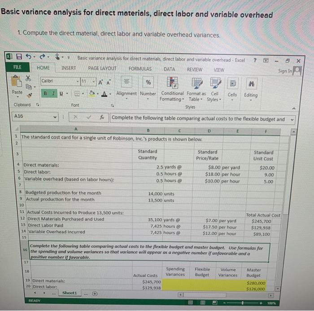Image resolution: width=314 pixels, height=311 pixels.
Task: Switch to Page Break Preview in status bar
Action: tap(215, 302)
